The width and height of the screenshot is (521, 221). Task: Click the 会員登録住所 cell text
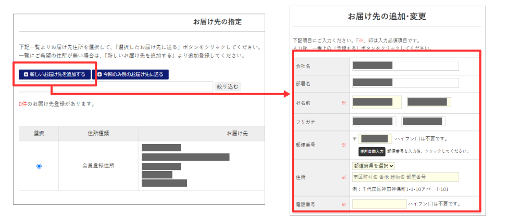[98, 166]
